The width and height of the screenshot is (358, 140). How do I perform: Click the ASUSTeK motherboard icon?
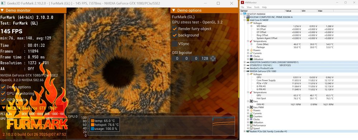(248, 17)
